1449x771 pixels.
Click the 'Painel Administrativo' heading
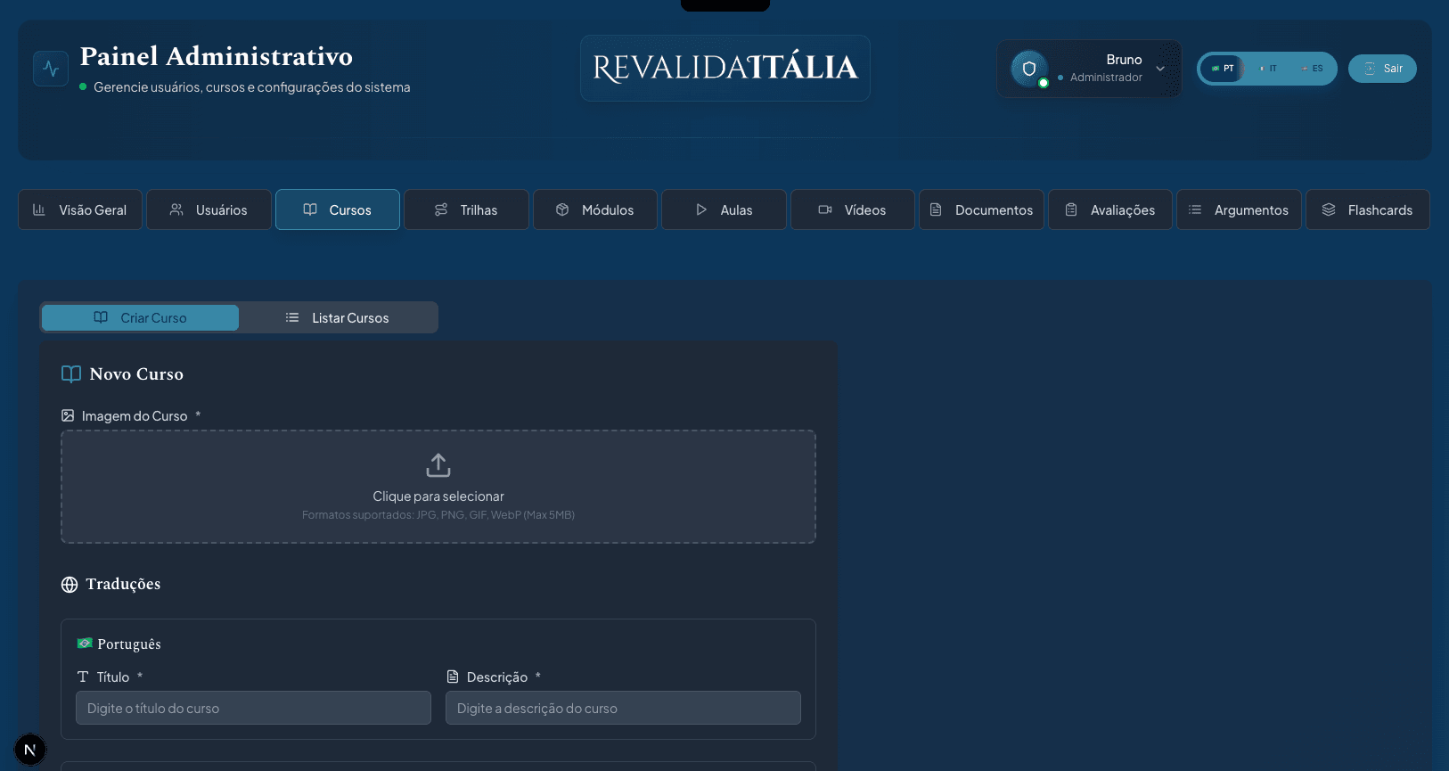[217, 56]
